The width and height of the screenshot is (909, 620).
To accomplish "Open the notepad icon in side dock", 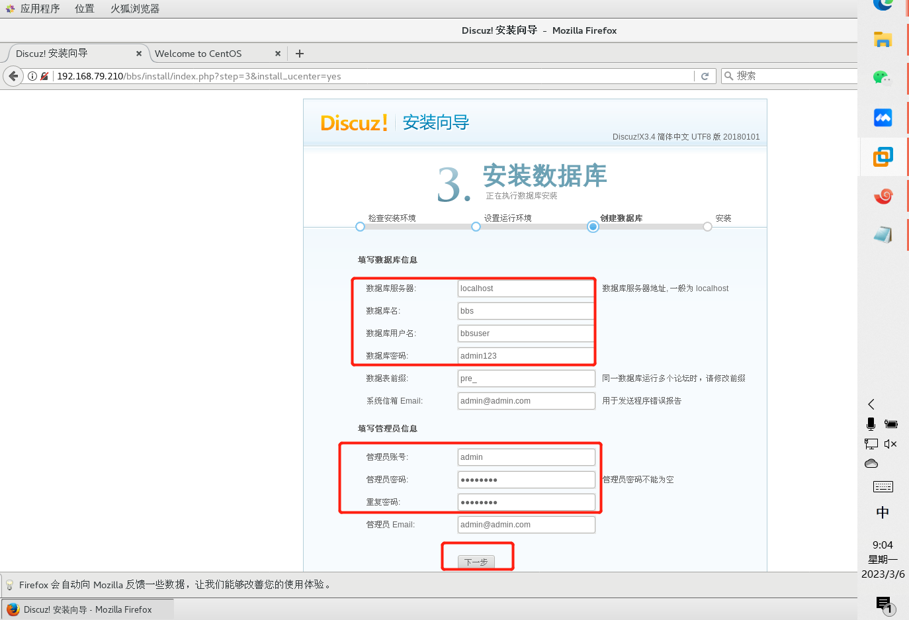I will coord(883,235).
